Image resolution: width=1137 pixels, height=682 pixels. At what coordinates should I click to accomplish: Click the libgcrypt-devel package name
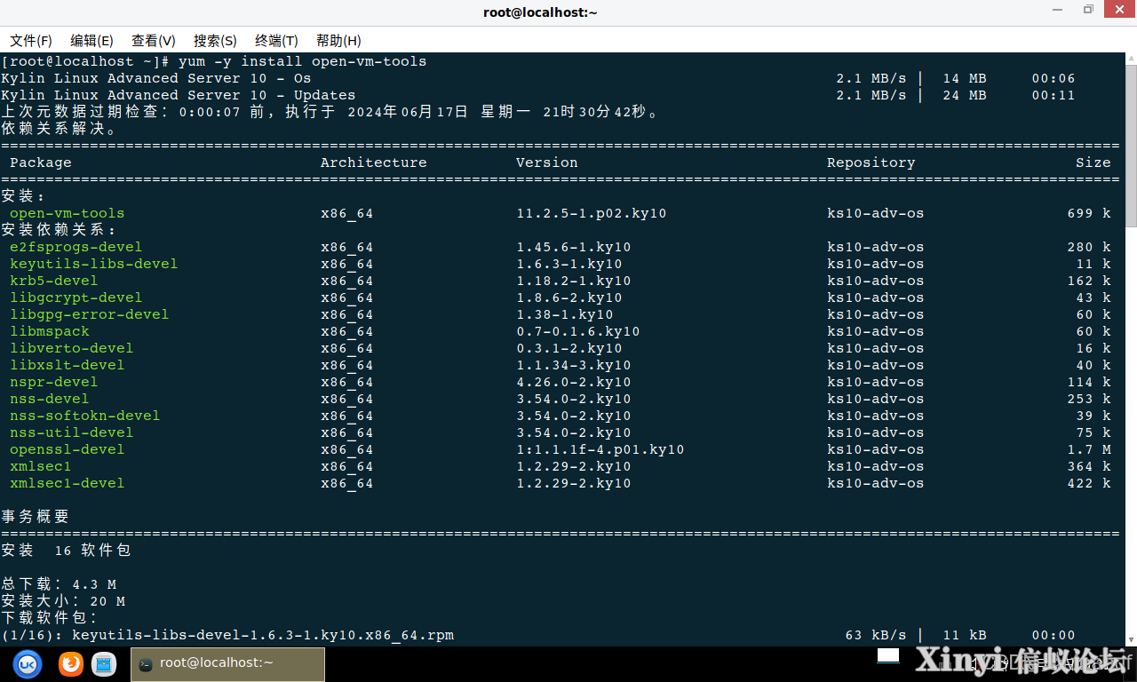(76, 297)
